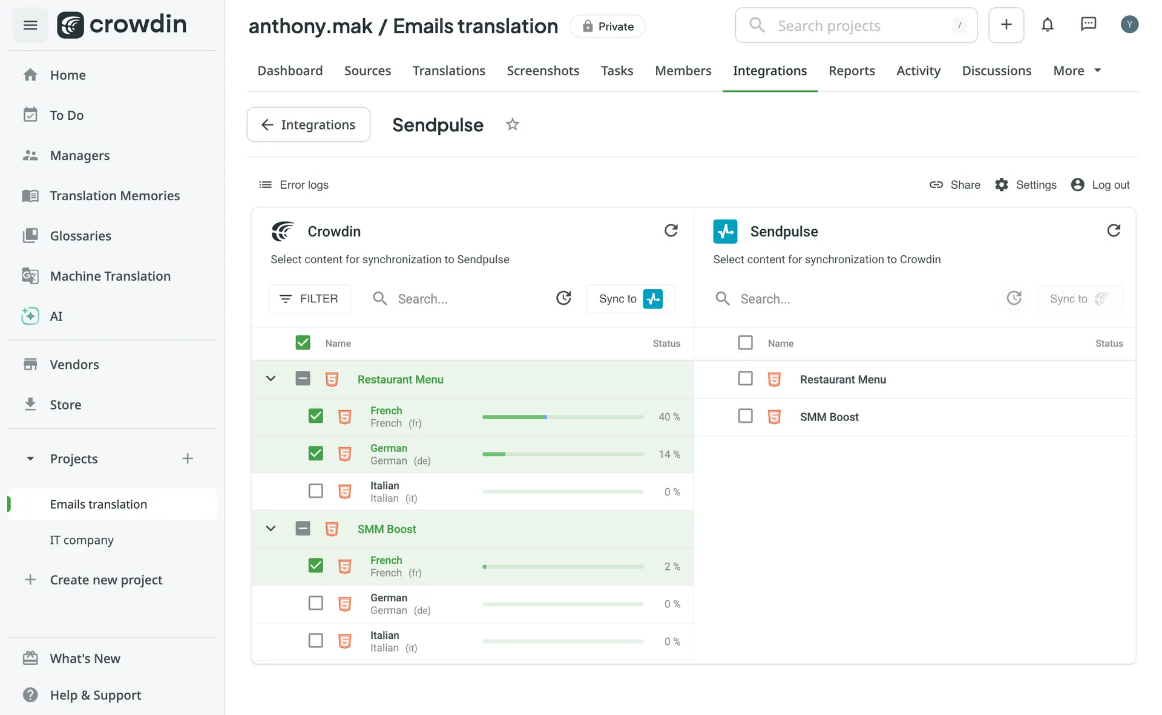This screenshot has width=1162, height=715.
Task: Click Sync to Sendpulse button
Action: [x=631, y=299]
